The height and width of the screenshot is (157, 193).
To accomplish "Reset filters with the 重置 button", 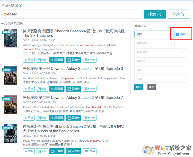I will tap(152, 87).
